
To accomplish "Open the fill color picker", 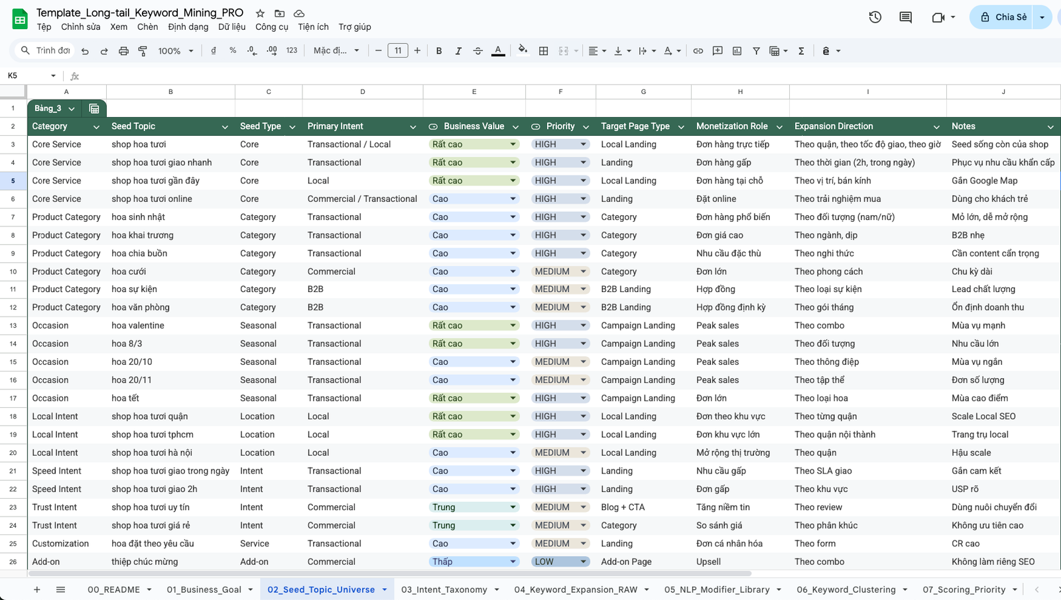I will pyautogui.click(x=523, y=50).
